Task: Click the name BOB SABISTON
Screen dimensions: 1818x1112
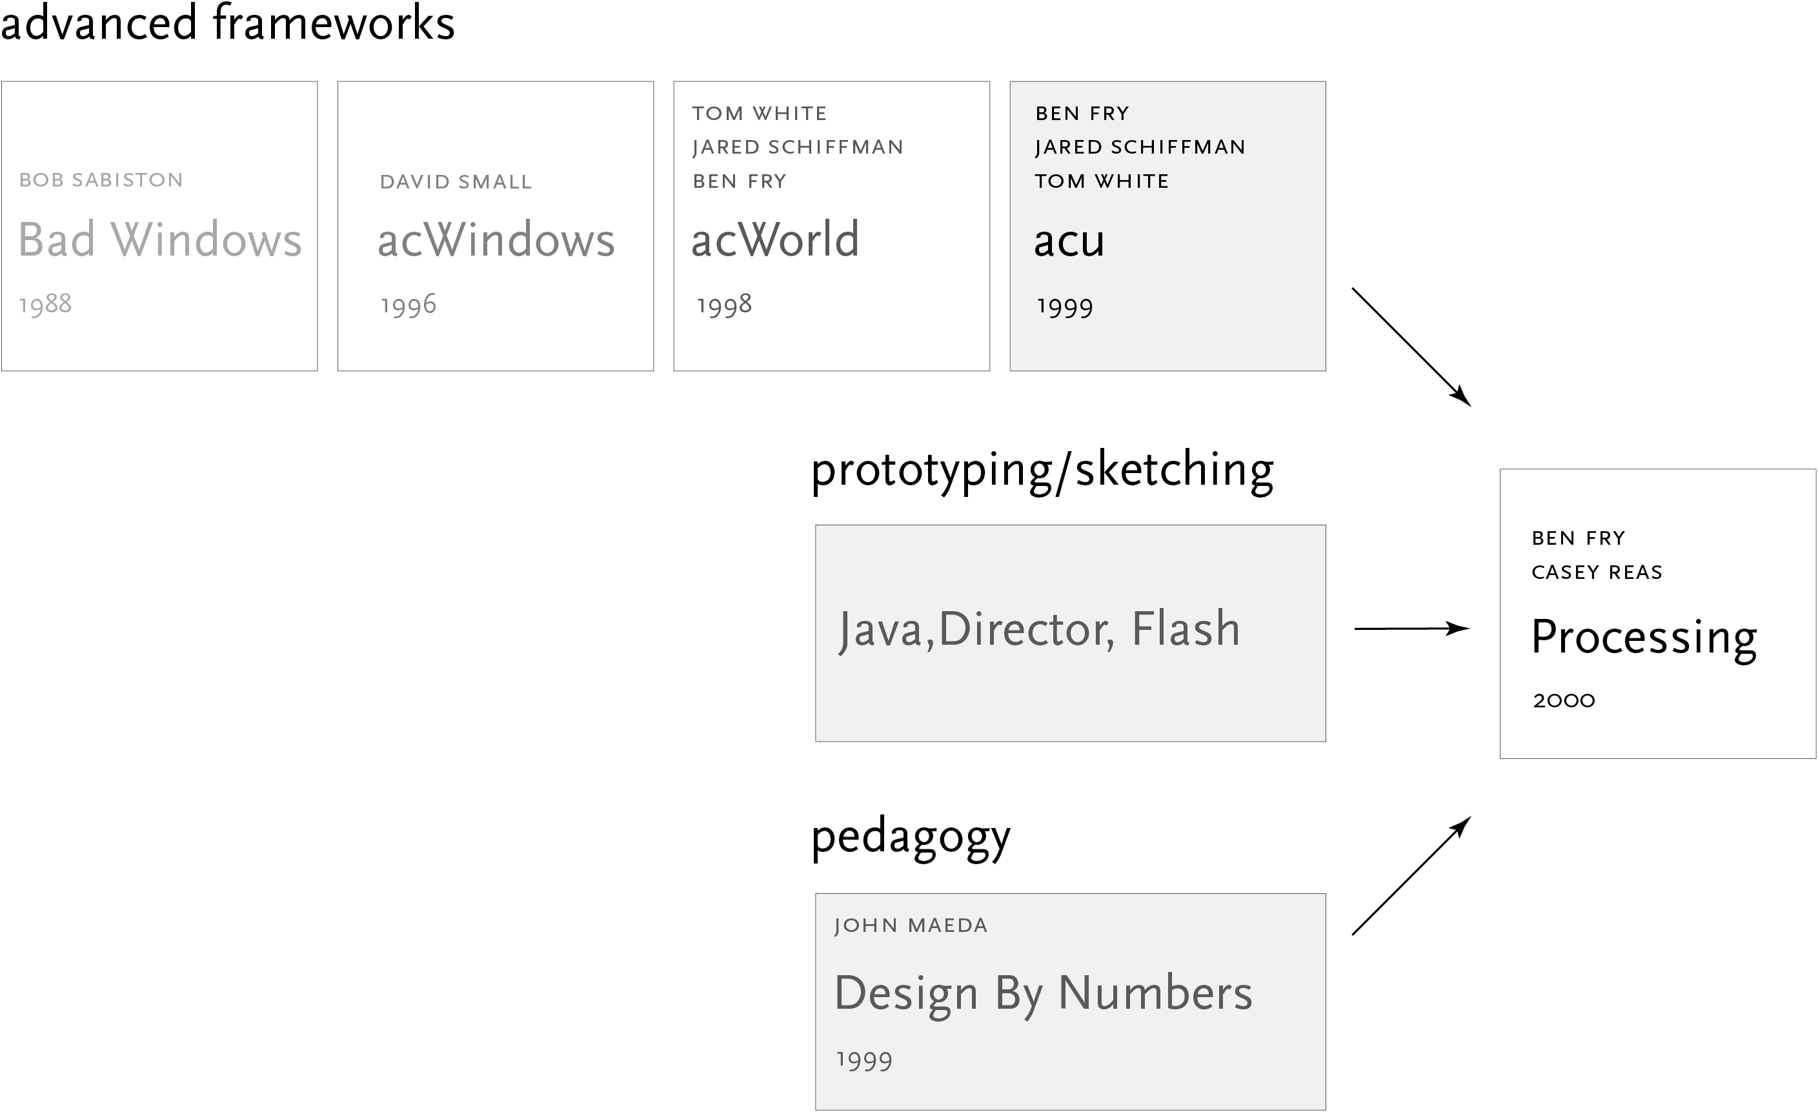Action: point(101,180)
